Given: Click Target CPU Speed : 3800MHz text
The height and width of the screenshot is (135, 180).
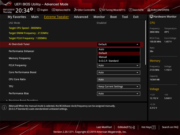Looking at the screenshot, I should pos(25,28).
